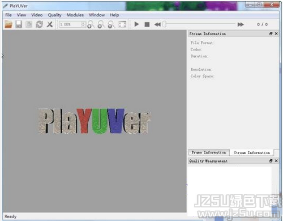Open the View menu
283x221 pixels.
coord(22,15)
